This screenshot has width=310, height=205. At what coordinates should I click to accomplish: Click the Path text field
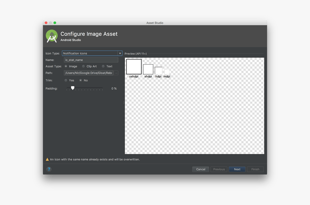click(89, 73)
